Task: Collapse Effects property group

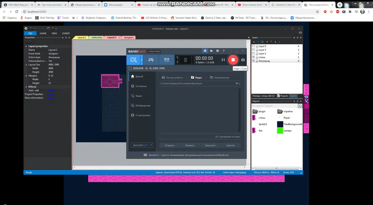Action: click(26, 87)
